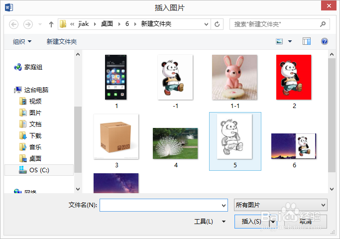Click the folder icon in address bar
The image size is (340, 239).
pyautogui.click(x=63, y=24)
